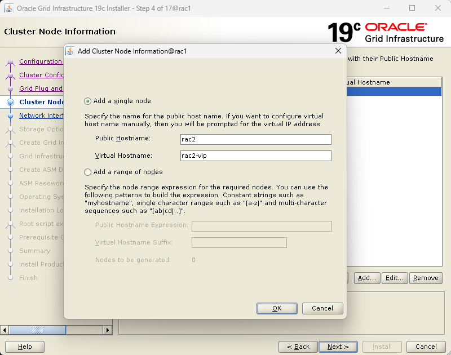The width and height of the screenshot is (451, 355).
Task: Click the Storage Option step in the sidebar
Action: (x=41, y=129)
